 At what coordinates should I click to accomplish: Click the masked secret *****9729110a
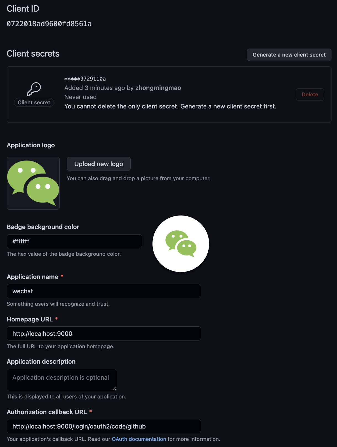[85, 79]
